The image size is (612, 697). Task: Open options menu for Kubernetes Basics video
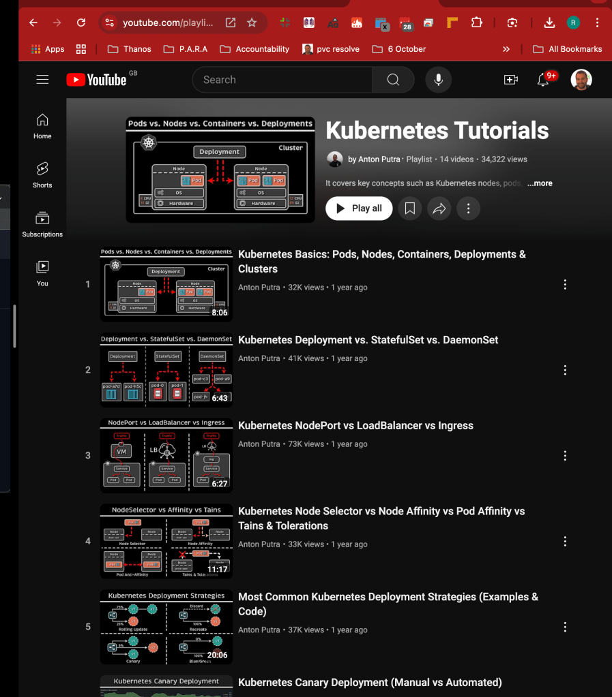click(566, 285)
